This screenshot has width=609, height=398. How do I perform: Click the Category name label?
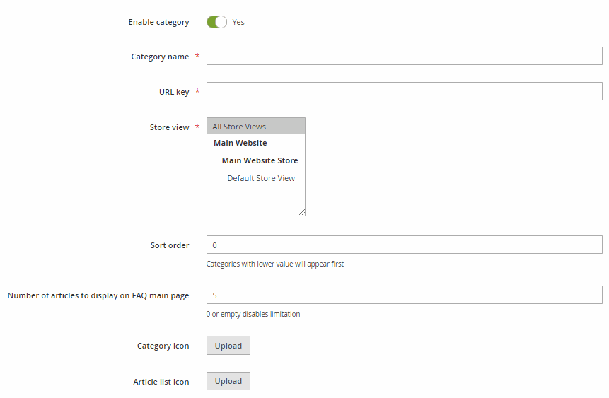160,57
